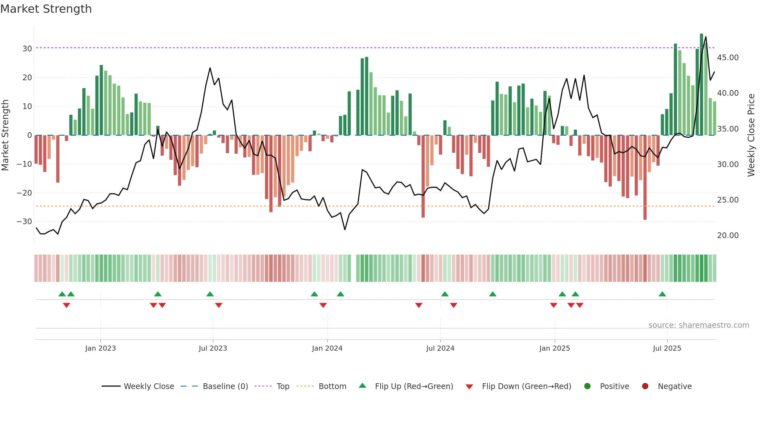Click the 25.00 price axis label

pos(728,200)
